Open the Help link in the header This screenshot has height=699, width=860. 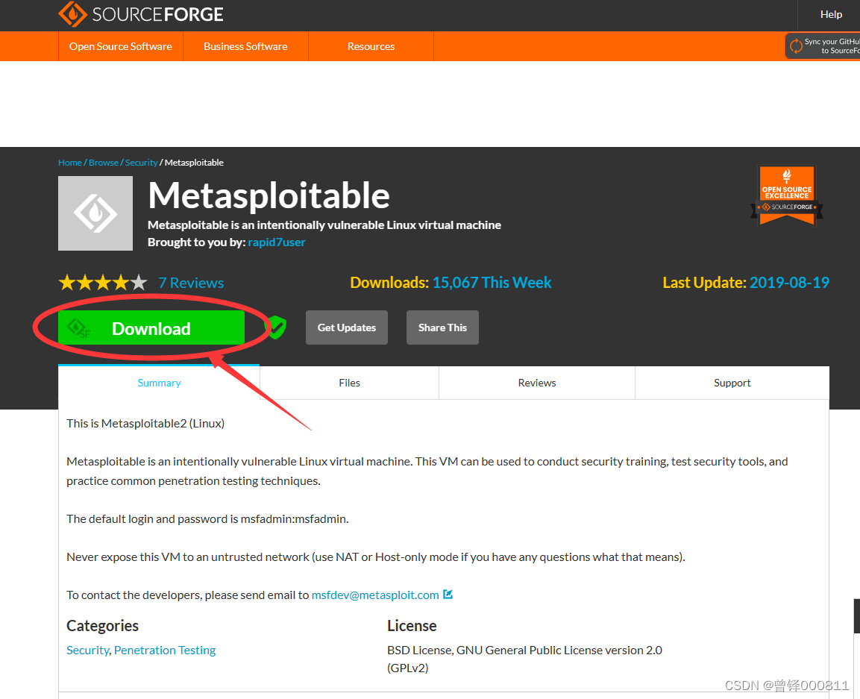830,15
